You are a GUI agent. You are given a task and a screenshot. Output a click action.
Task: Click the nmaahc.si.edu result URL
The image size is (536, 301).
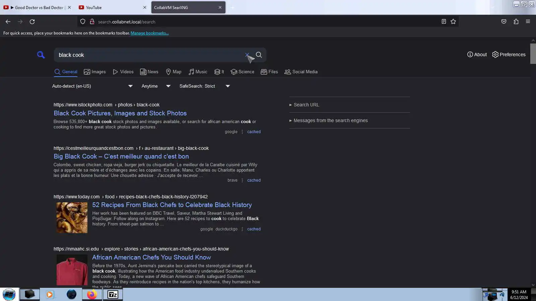(x=141, y=249)
